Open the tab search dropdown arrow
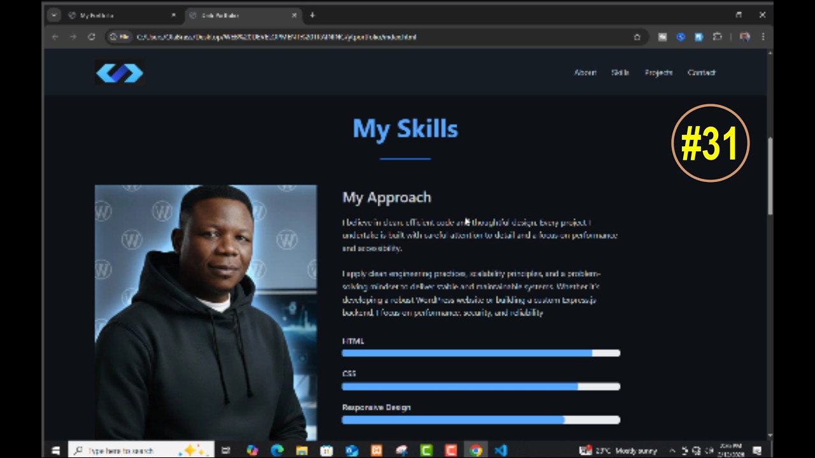The height and width of the screenshot is (458, 815). pos(54,15)
